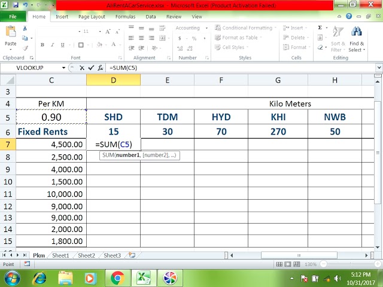Toggle Wrap Text
383x287 pixels.
pyautogui.click(x=162, y=28)
